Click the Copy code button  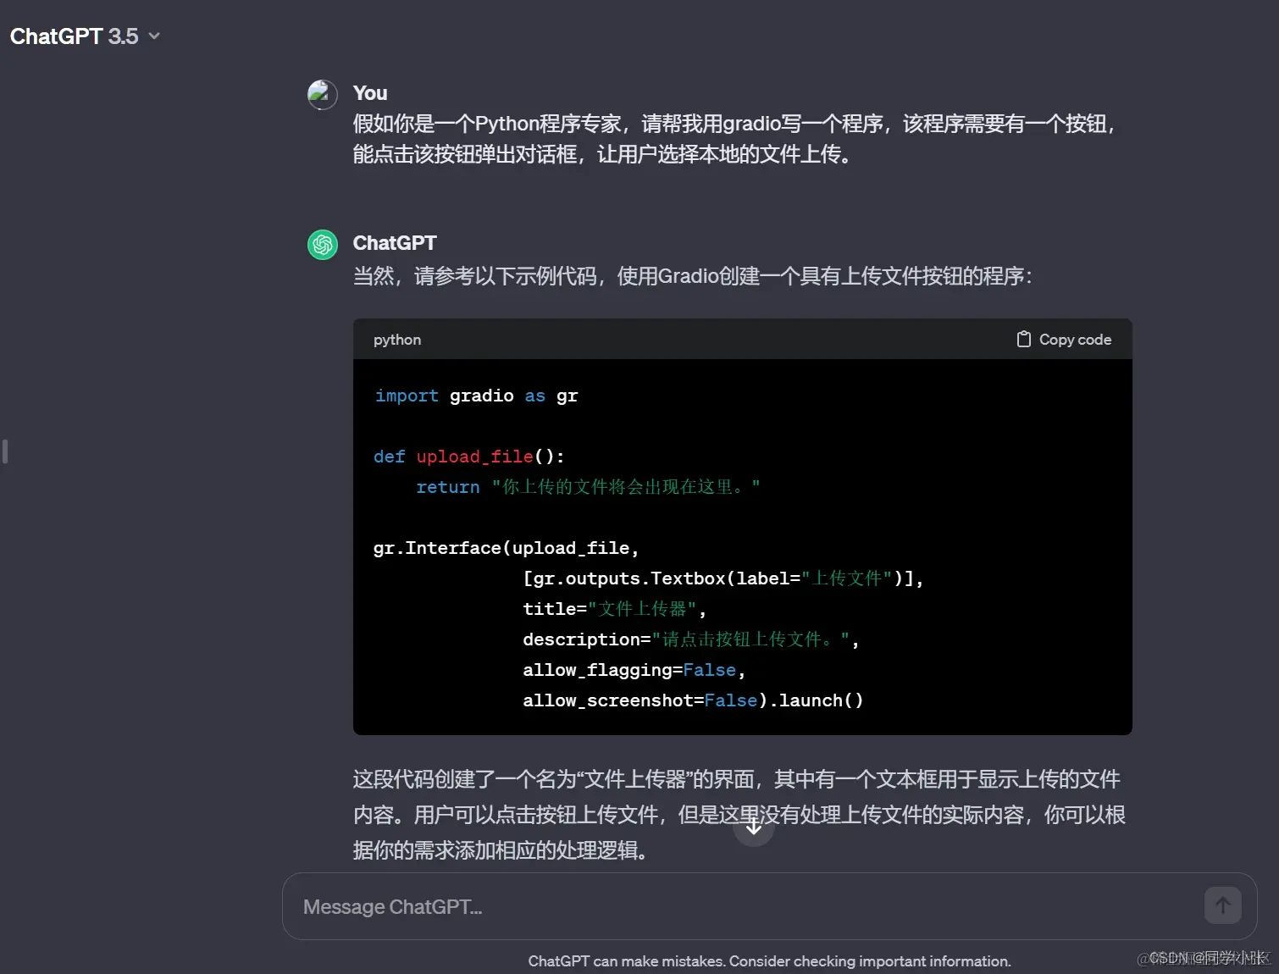click(1064, 340)
